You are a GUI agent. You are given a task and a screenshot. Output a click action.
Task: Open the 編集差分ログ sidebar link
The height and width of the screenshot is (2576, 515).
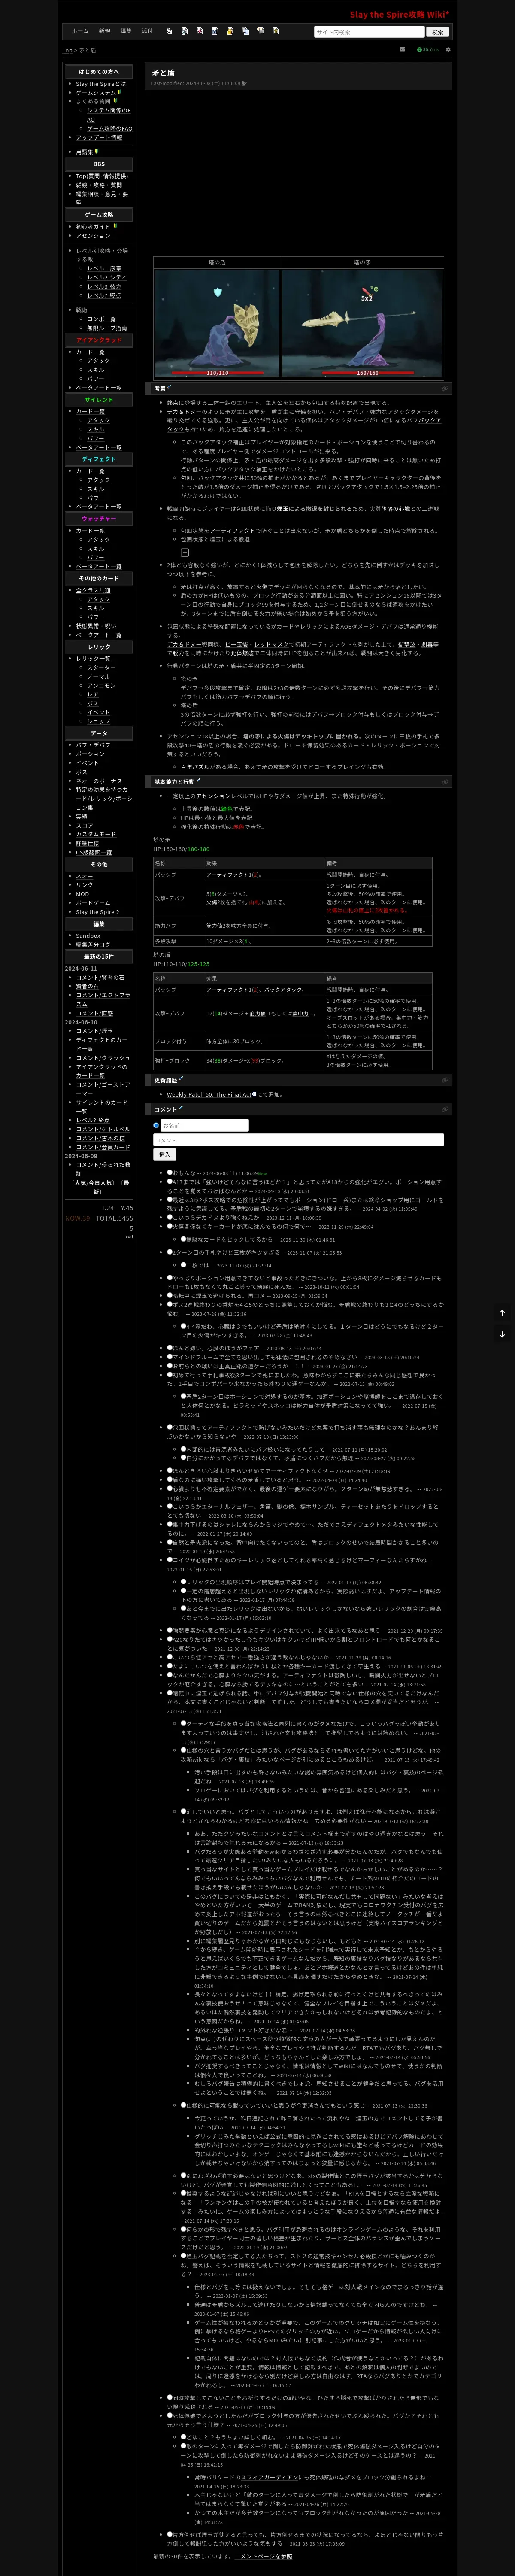[93, 944]
